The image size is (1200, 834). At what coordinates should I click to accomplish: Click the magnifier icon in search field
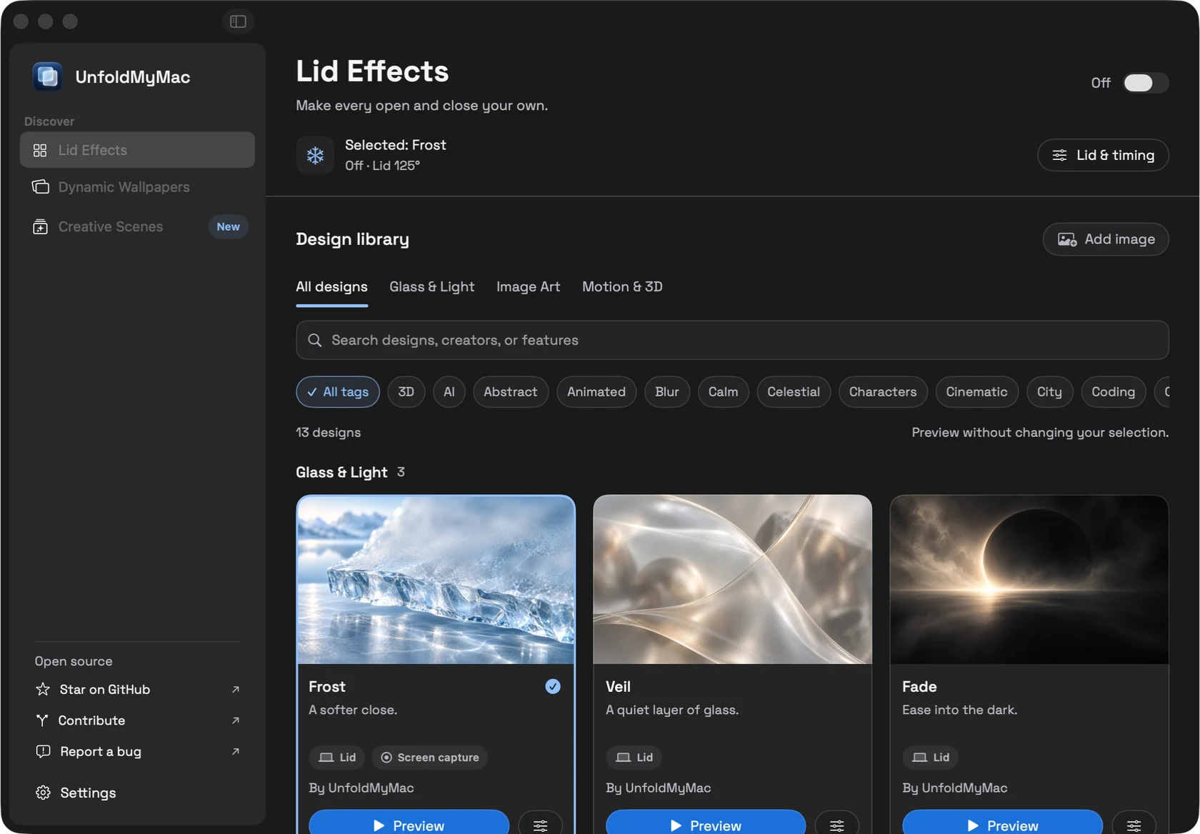[314, 340]
